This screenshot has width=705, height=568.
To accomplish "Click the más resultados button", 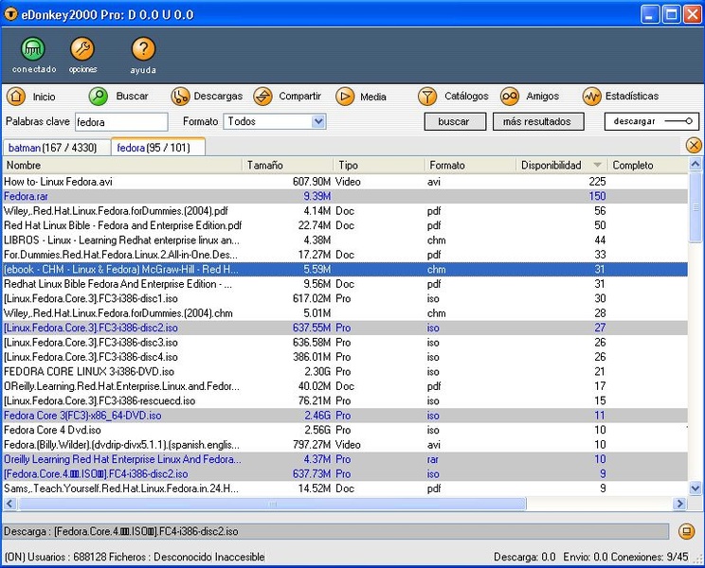I will (536, 121).
